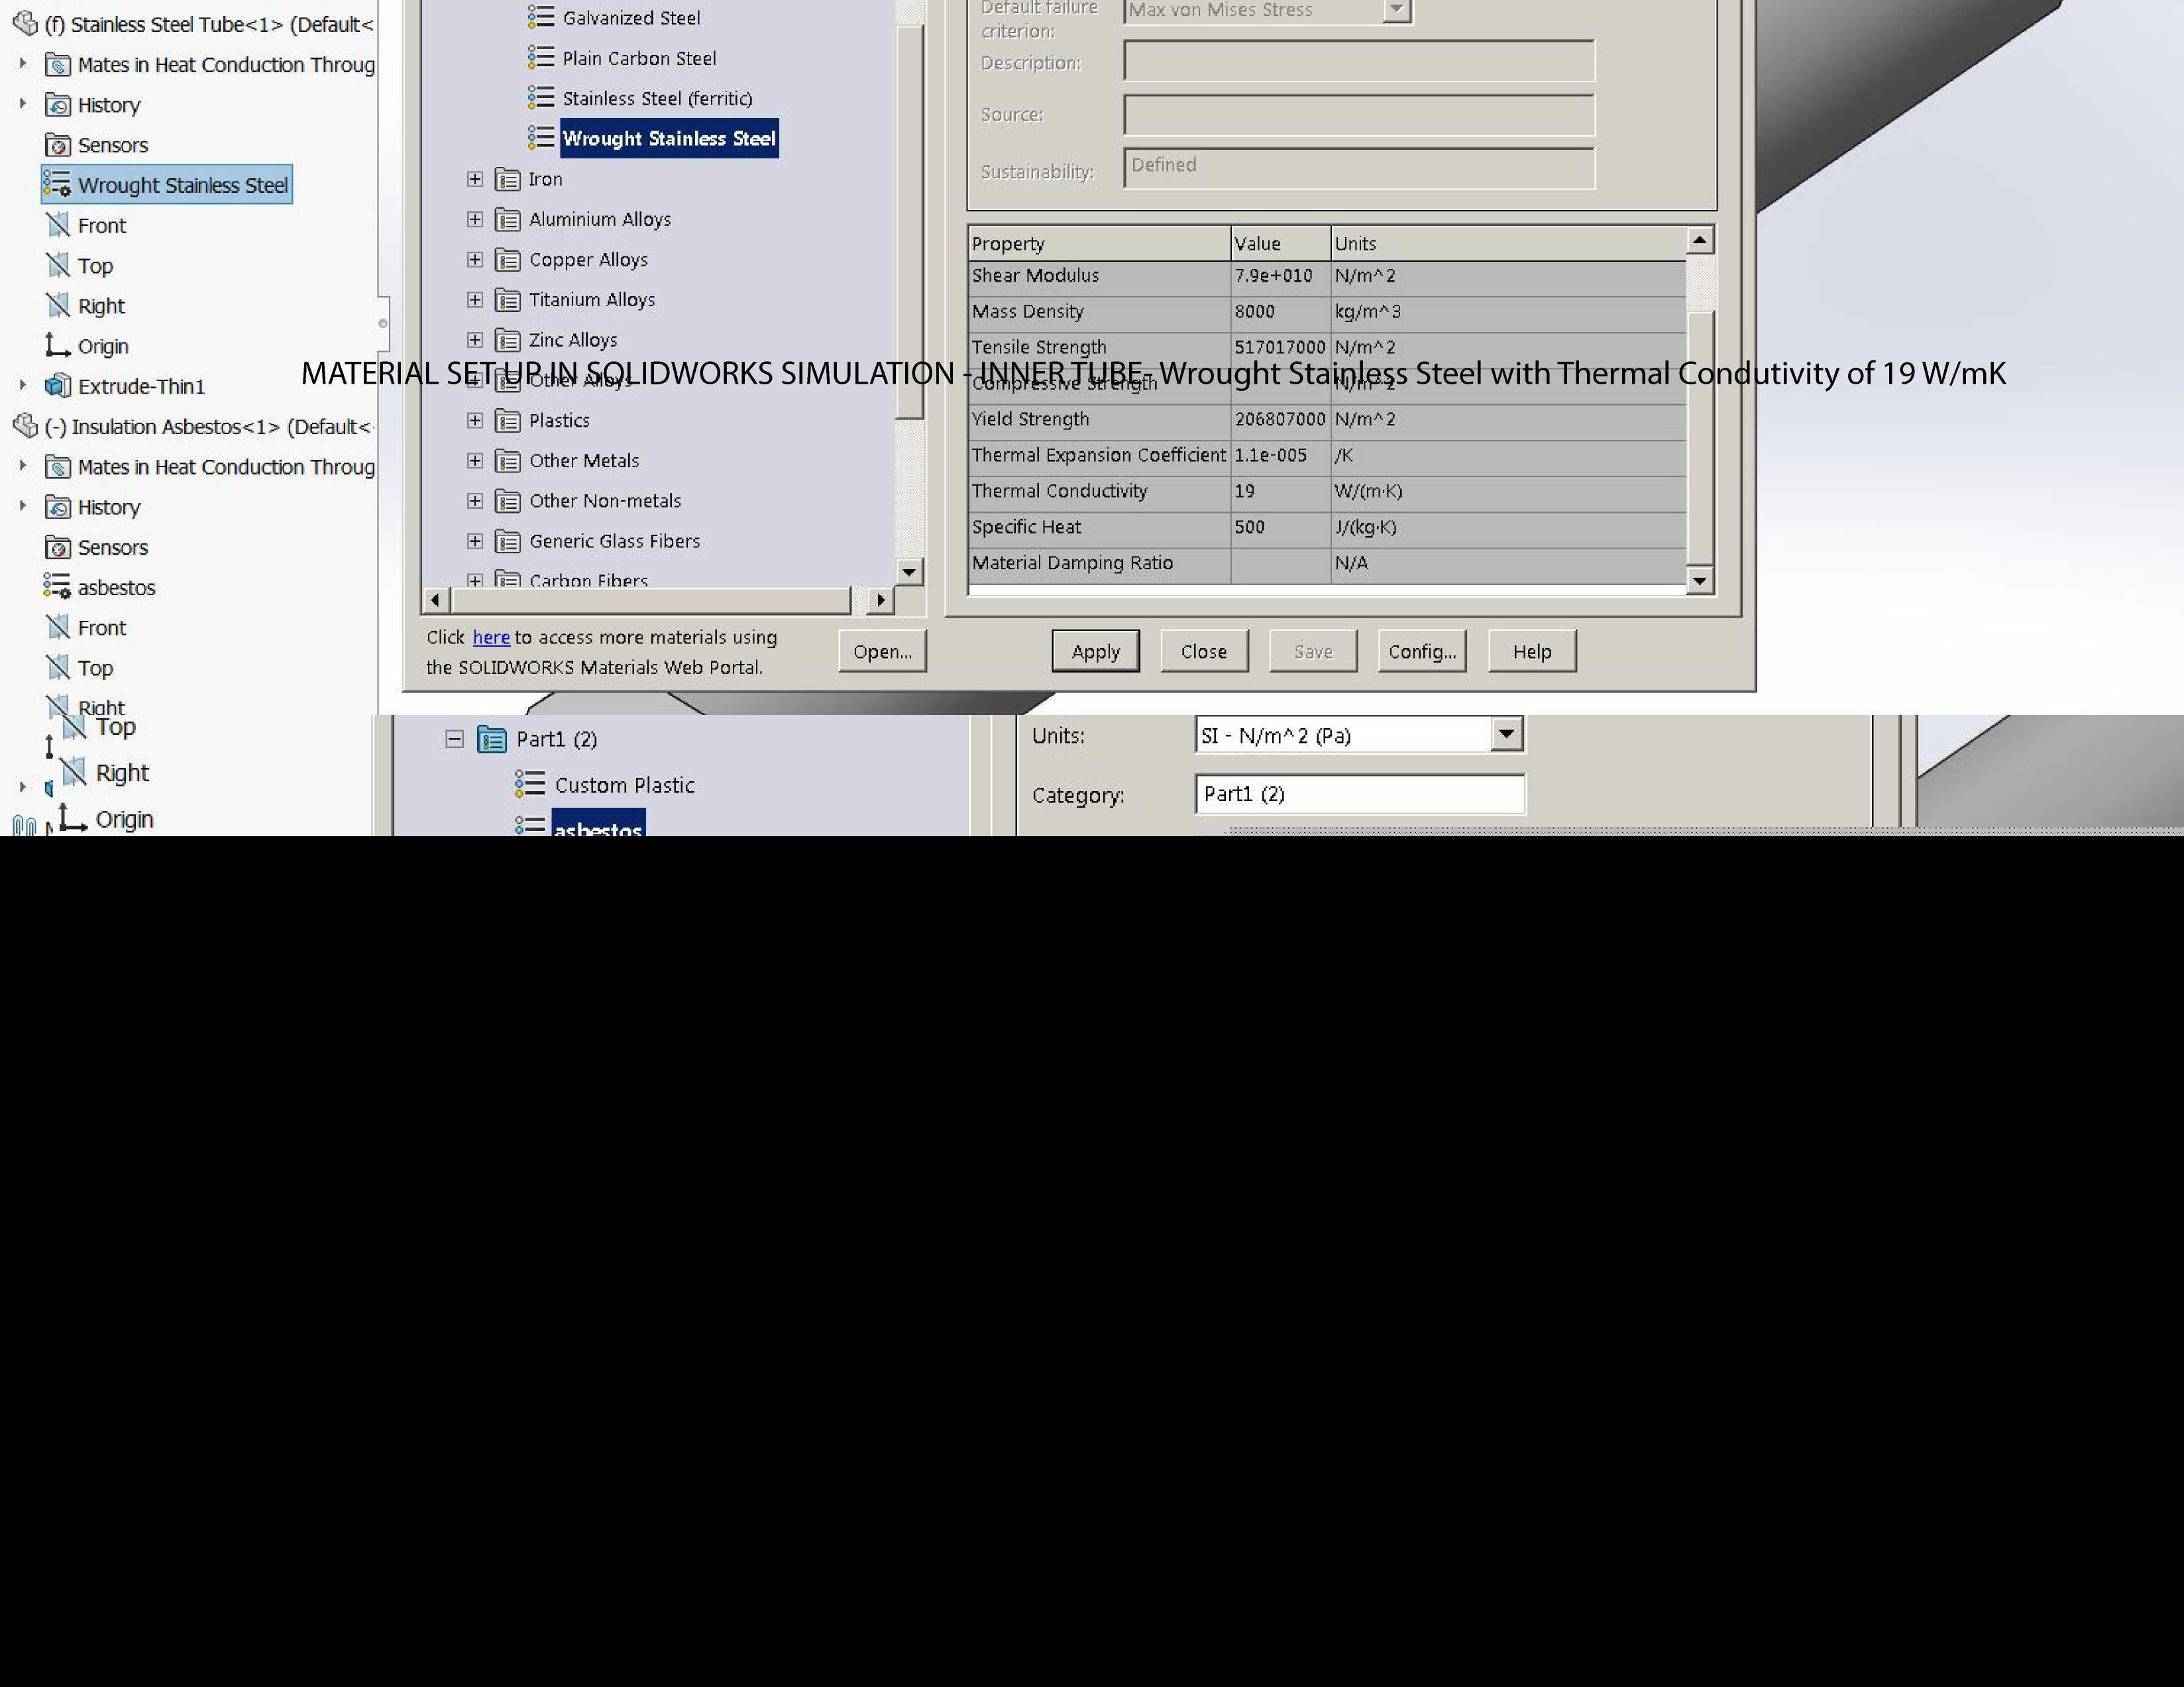2184x1687 pixels.
Task: Expand the Aluminium Alloys category
Action: [x=475, y=219]
